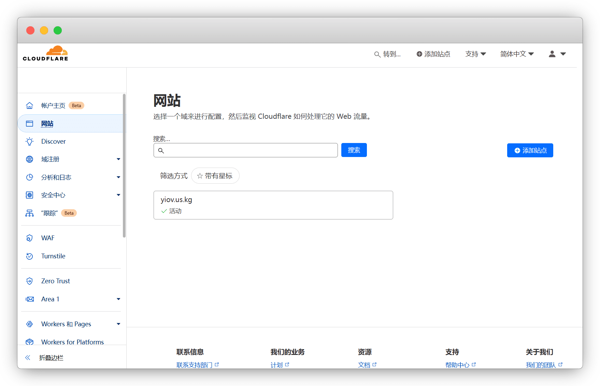Click the WAF shield icon
Screen dimensions: 600x386
tap(30, 238)
